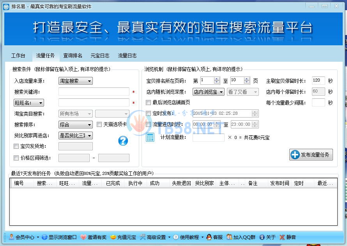Click the 成功 column header
Screen dimensions: 347x246
[x=158, y=183]
